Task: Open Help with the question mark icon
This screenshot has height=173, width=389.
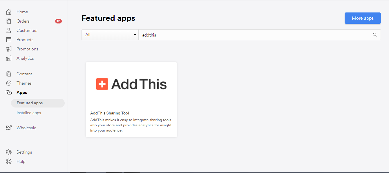Action: 9,161
